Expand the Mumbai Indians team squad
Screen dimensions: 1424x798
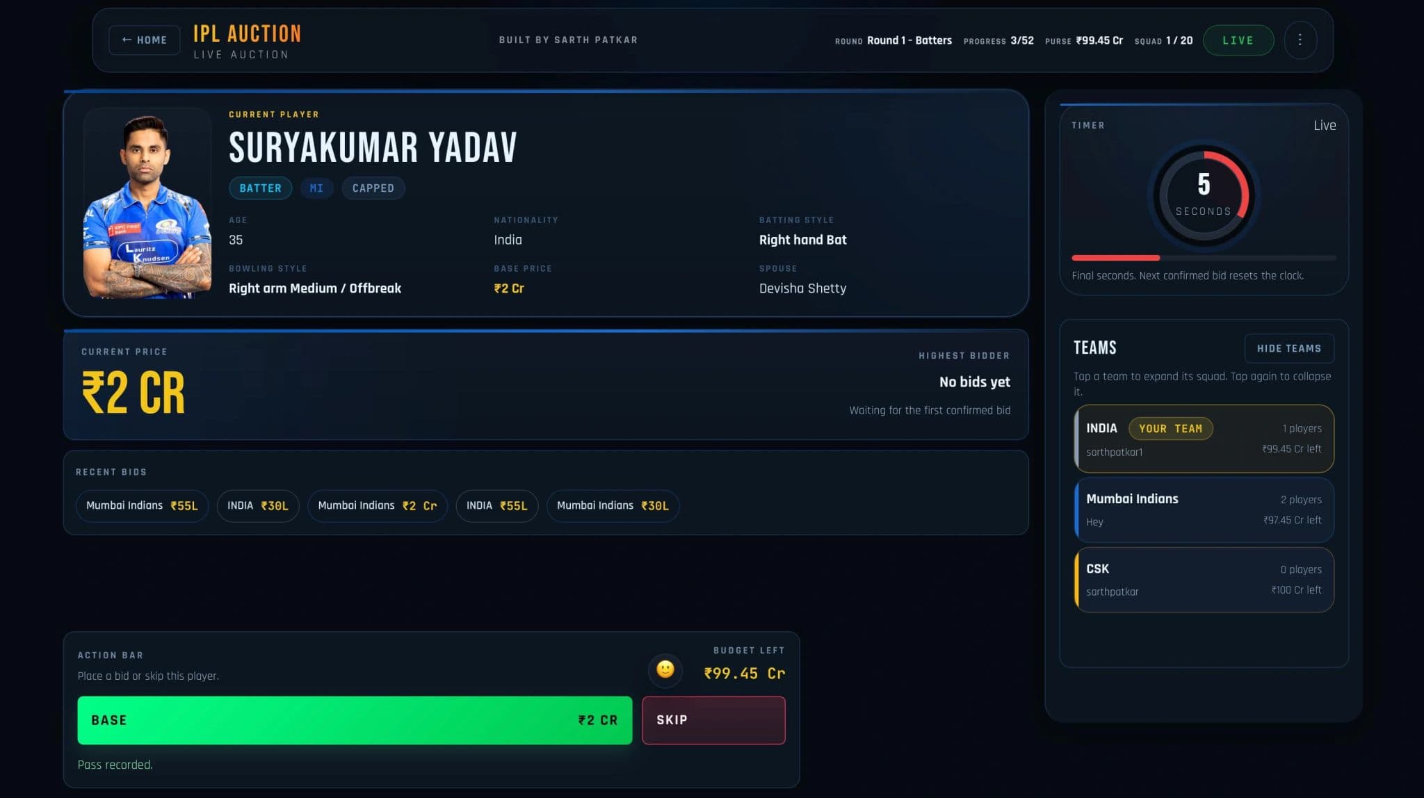[1204, 510]
